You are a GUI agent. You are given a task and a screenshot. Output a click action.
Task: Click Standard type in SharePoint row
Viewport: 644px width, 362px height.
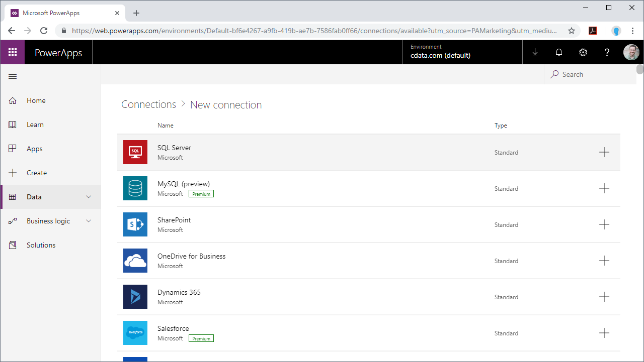[506, 225]
